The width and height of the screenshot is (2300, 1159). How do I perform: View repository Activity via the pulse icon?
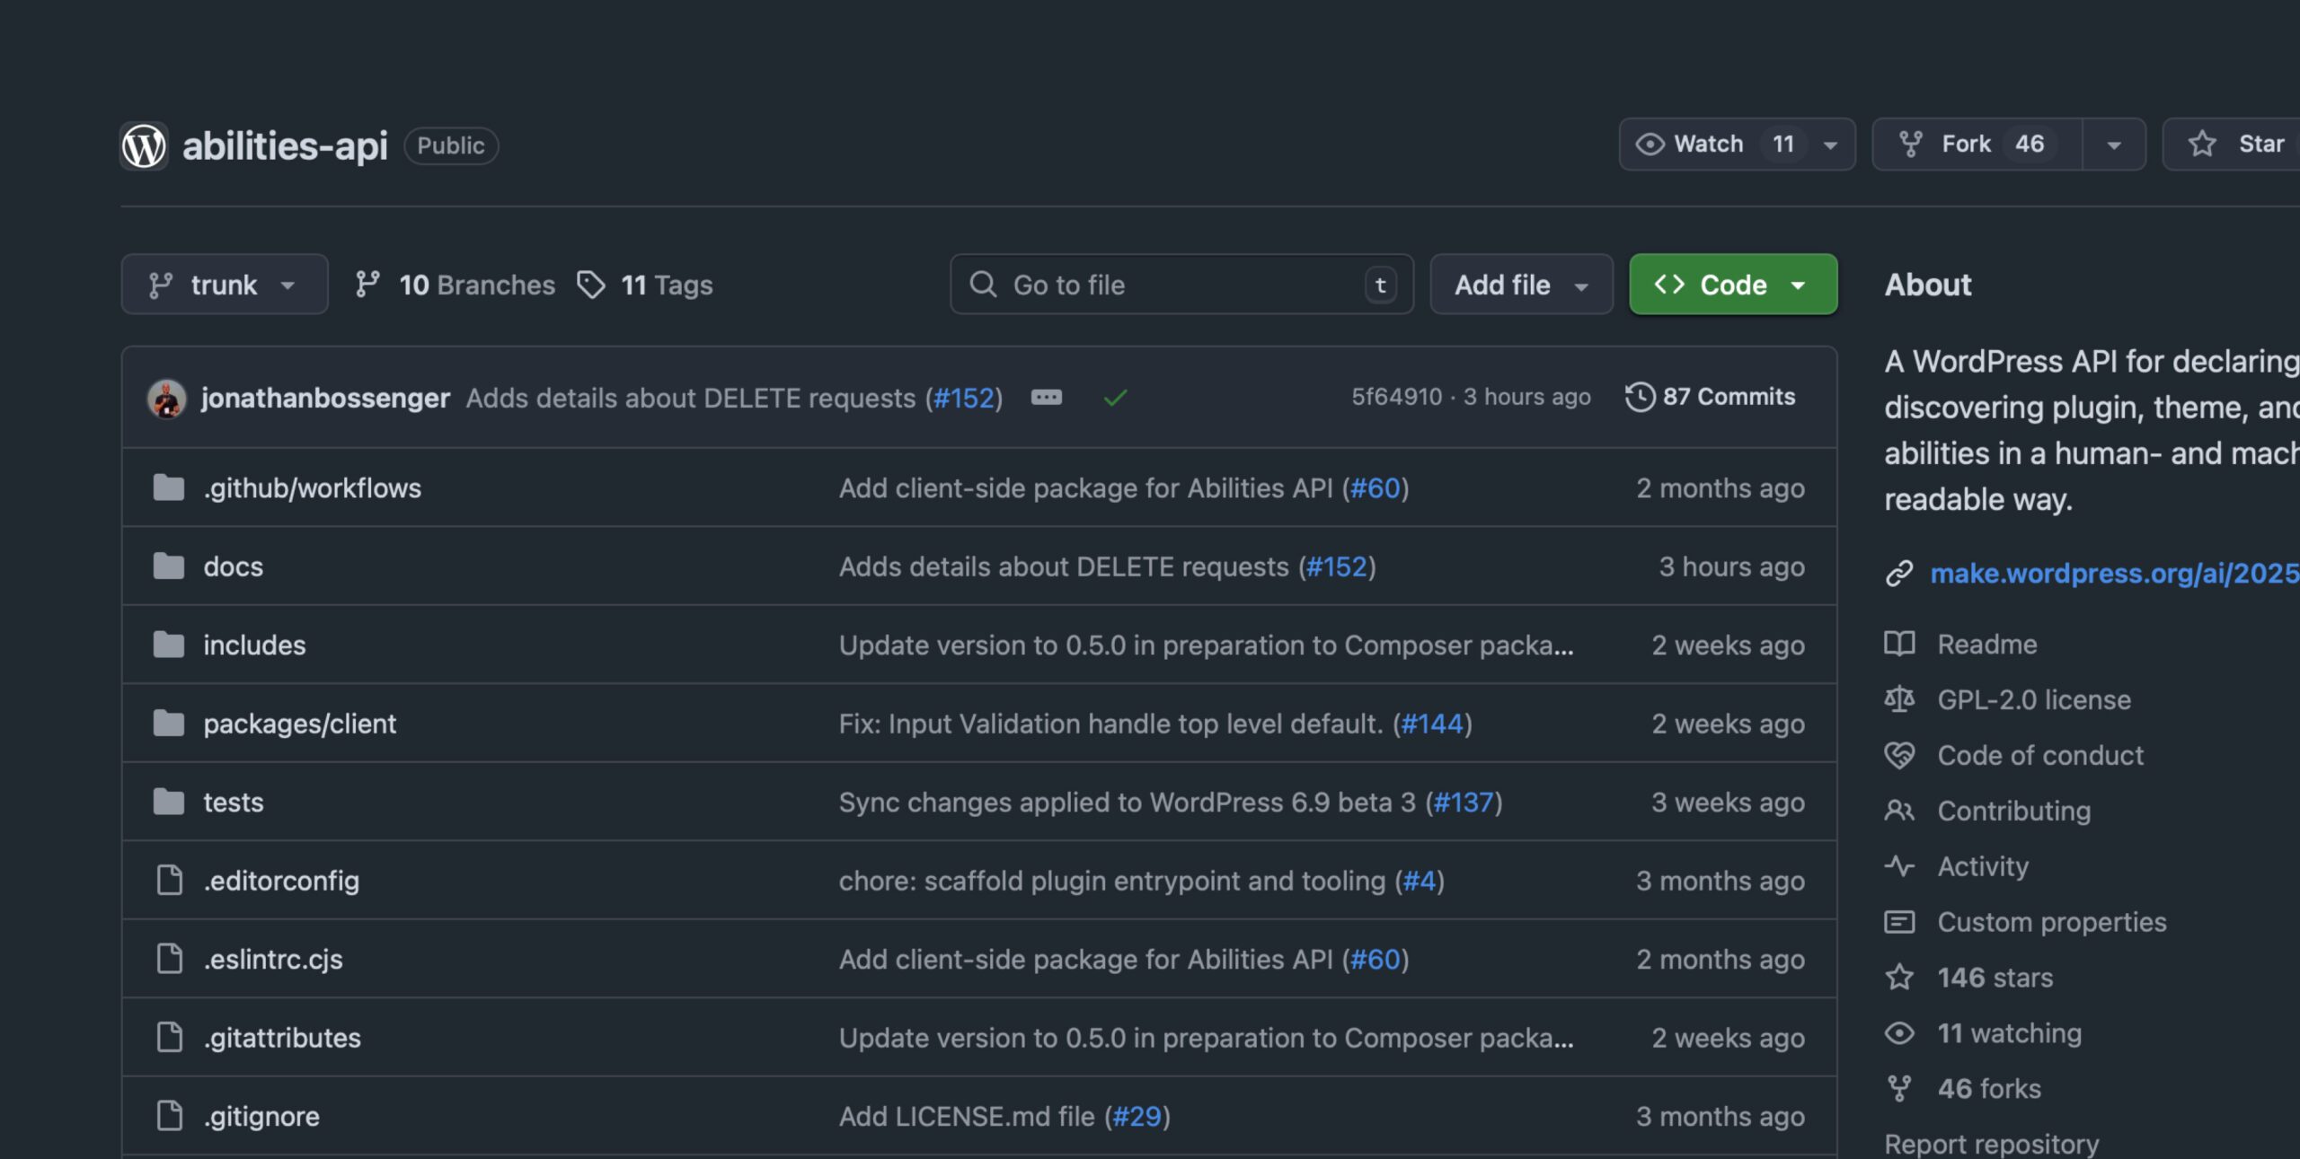coord(1900,865)
